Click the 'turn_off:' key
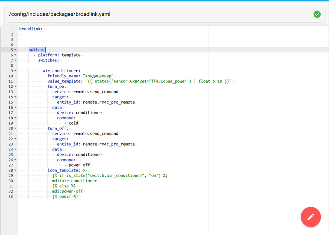Image resolution: width=329 pixels, height=235 pixels. (58, 128)
